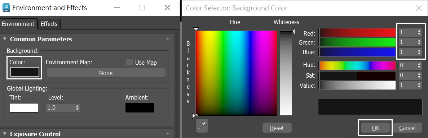Click the Red value spinner arrows
Screen dimensions: 428x138
point(419,33)
